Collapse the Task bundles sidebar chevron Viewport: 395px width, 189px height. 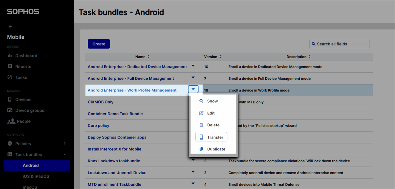tap(64, 155)
